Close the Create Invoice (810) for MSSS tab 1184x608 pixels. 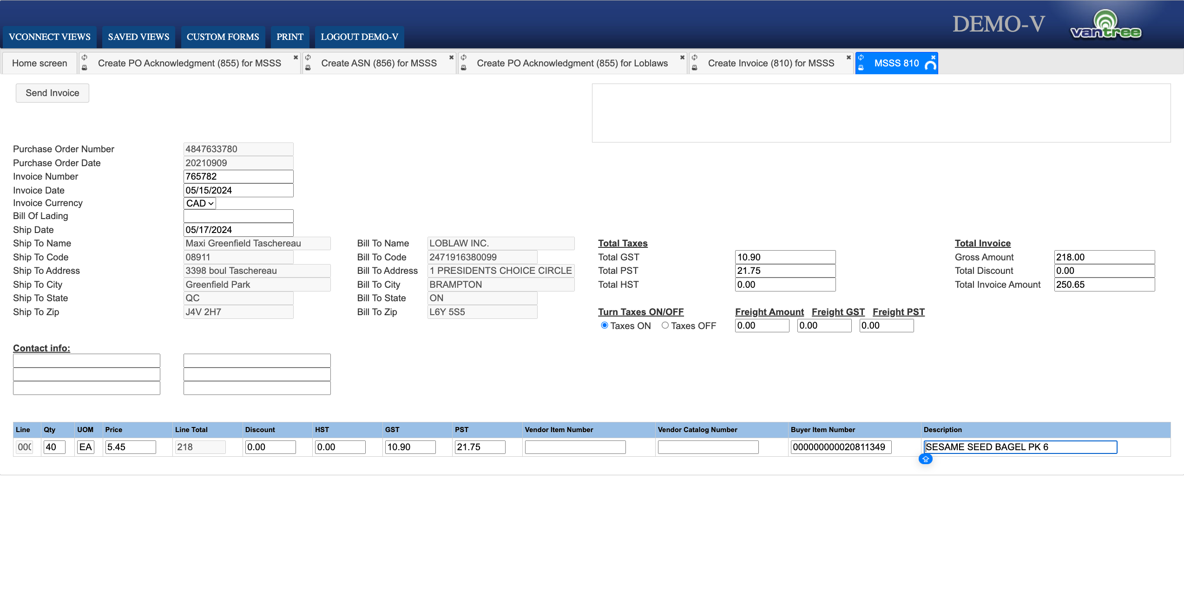click(849, 58)
